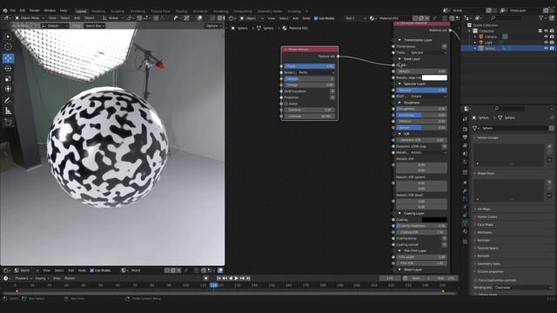Open the Tool properties tab
This screenshot has width=557, height=313.
click(x=465, y=120)
